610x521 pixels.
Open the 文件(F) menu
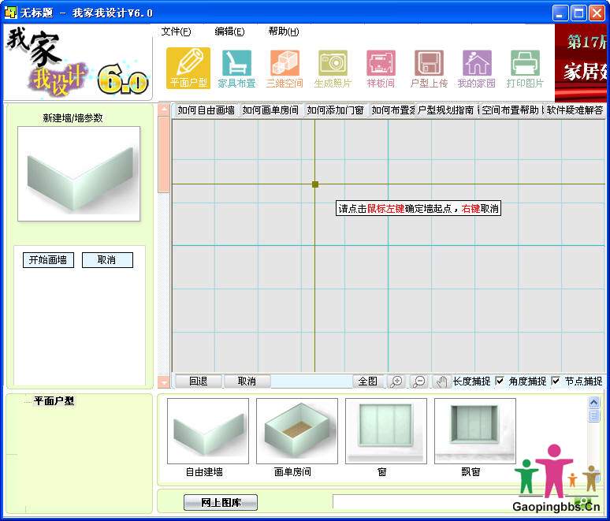pos(176,32)
